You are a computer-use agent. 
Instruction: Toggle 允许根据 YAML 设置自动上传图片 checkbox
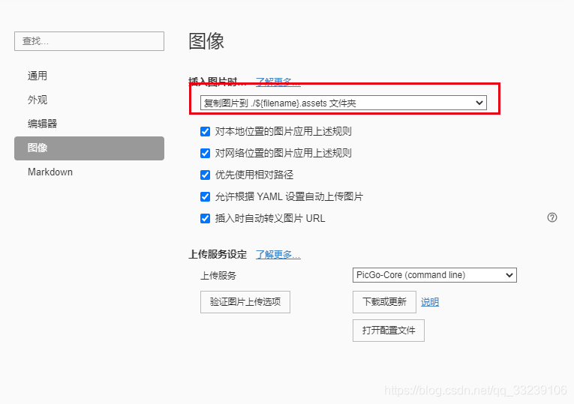coord(206,196)
